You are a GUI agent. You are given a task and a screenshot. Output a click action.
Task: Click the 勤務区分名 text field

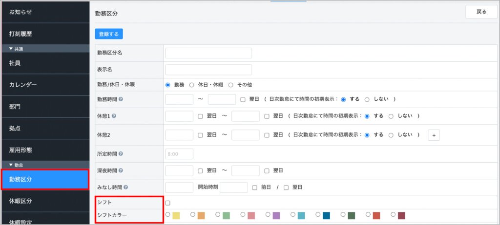[x=208, y=53]
